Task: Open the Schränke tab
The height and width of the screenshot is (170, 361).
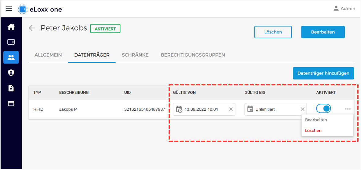Action: tap(135, 55)
